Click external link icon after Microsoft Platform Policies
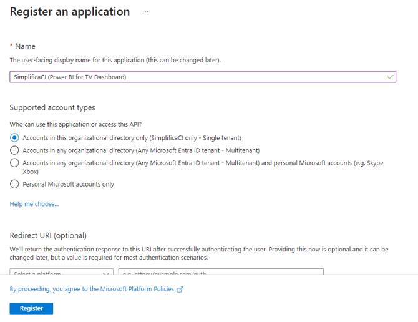 click(180, 290)
